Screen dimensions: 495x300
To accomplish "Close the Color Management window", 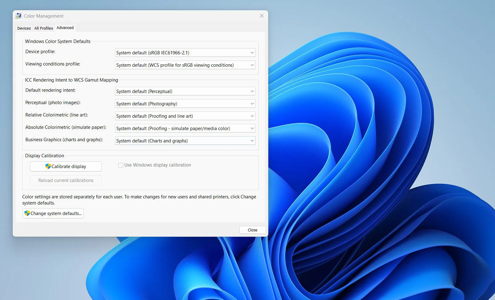I will [261, 15].
